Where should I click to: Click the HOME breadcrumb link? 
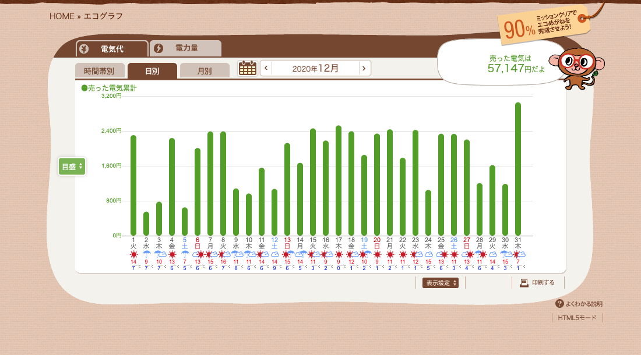(62, 16)
